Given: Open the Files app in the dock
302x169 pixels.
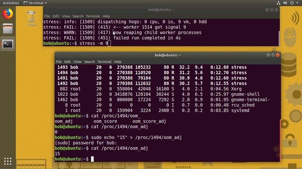Looking at the screenshot, I should pyautogui.click(x=8, y=29).
